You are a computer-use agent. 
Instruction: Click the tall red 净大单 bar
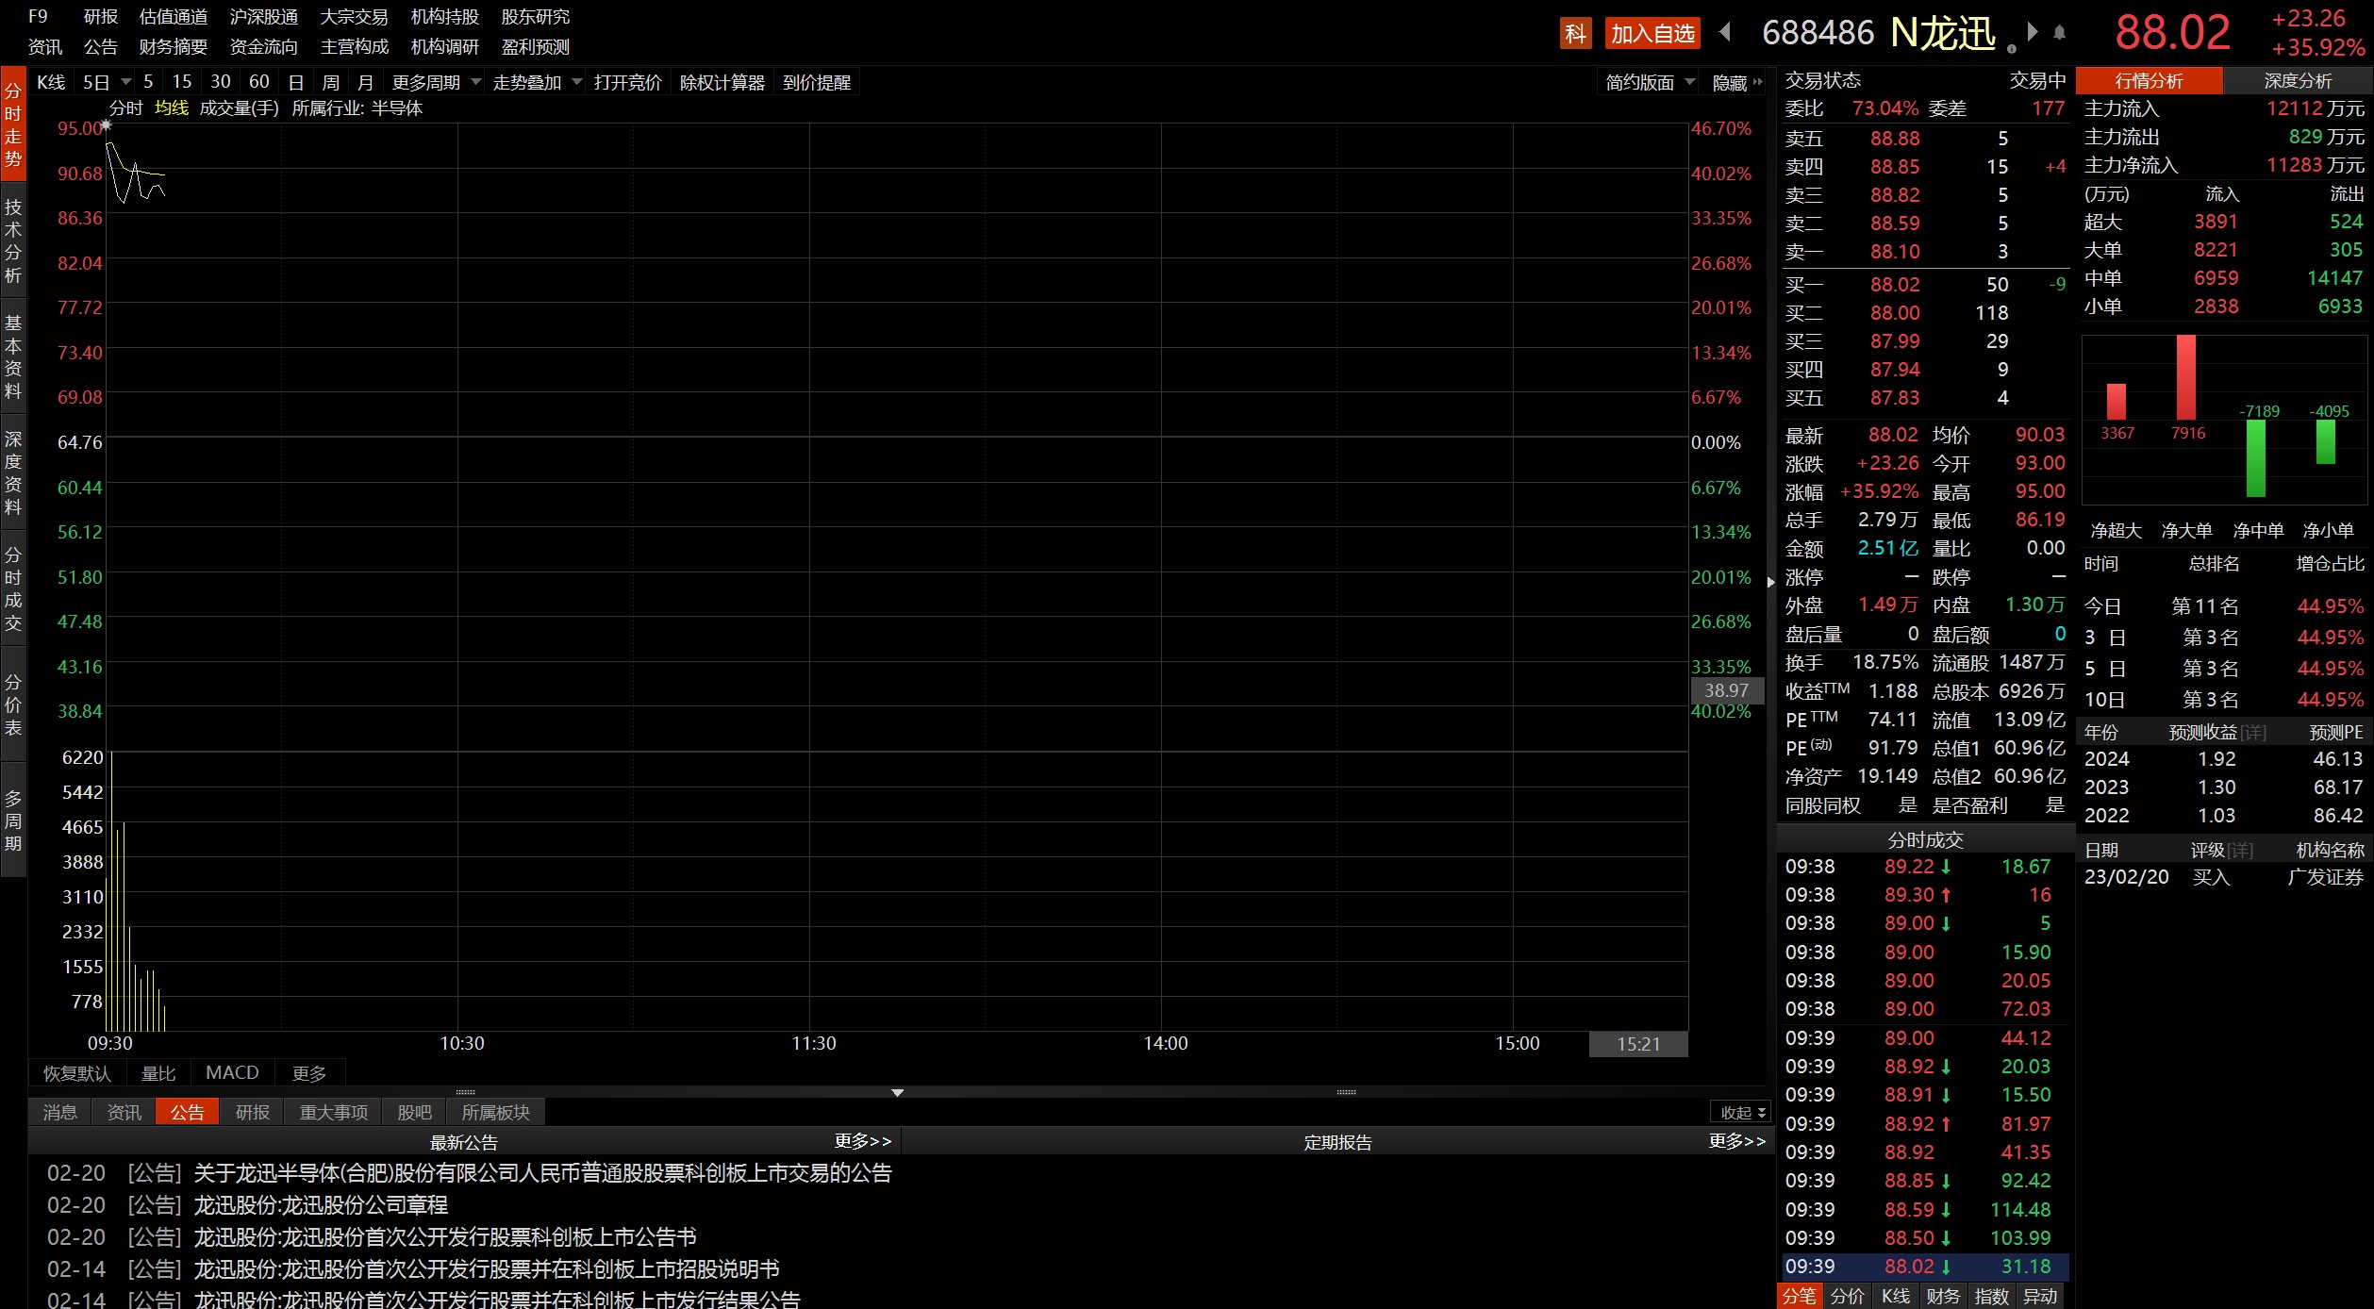(2186, 377)
